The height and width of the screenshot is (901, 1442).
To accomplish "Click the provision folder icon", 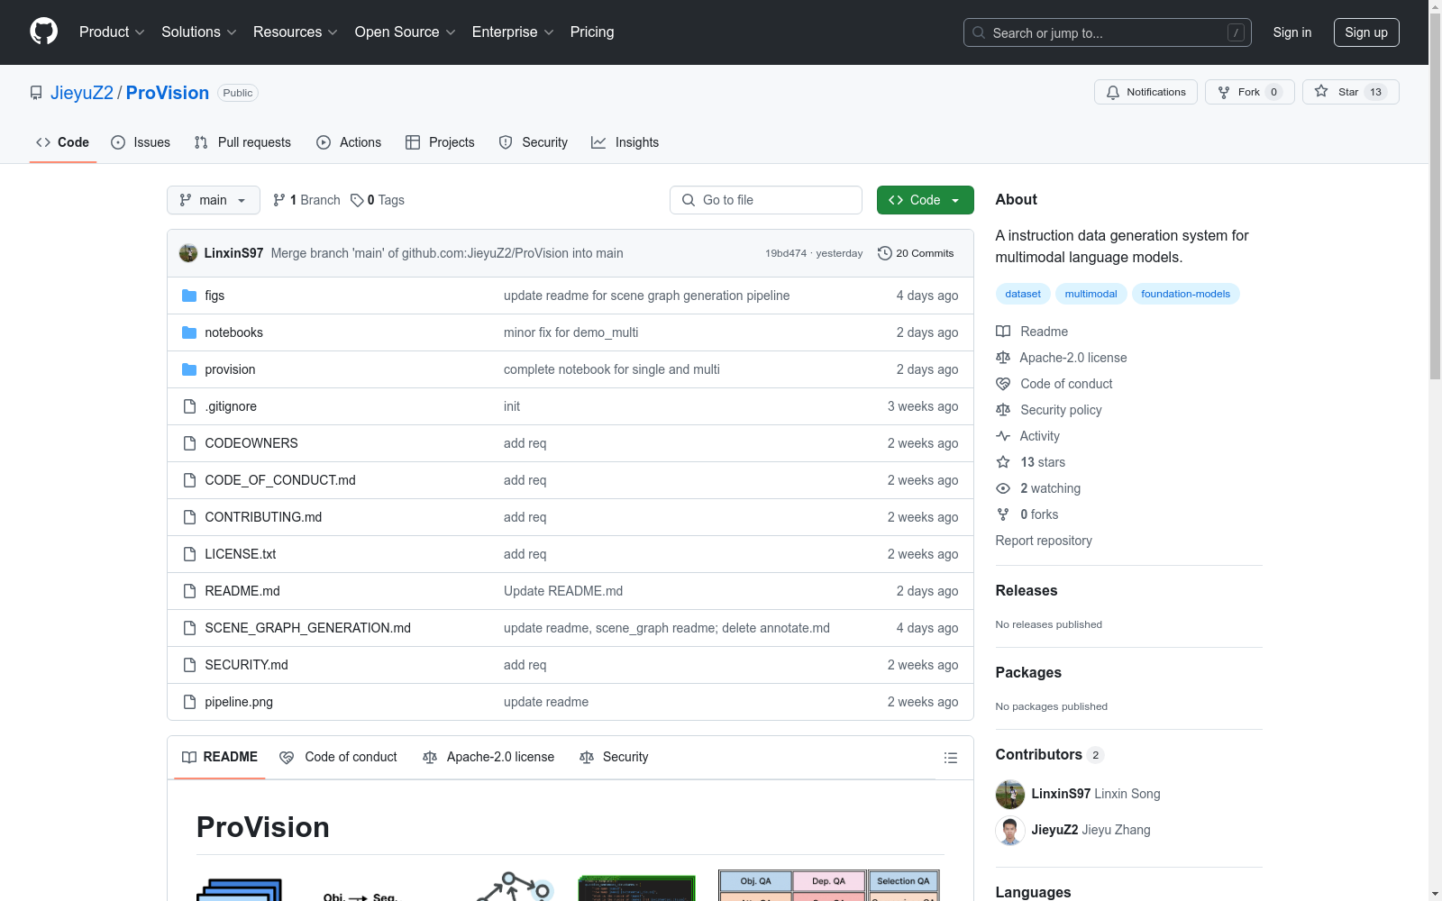I will (189, 369).
